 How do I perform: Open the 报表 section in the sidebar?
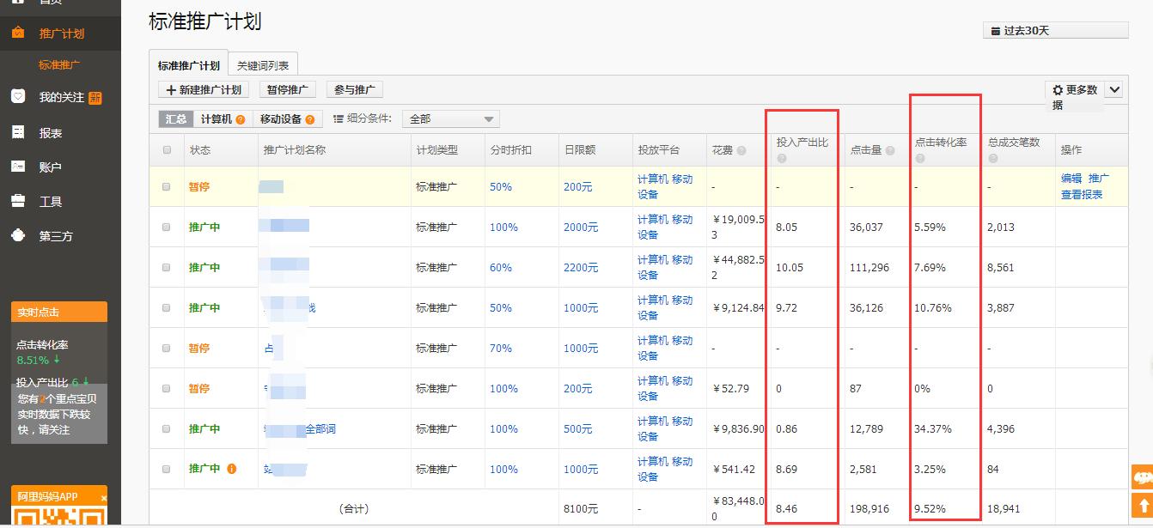pyautogui.click(x=52, y=130)
